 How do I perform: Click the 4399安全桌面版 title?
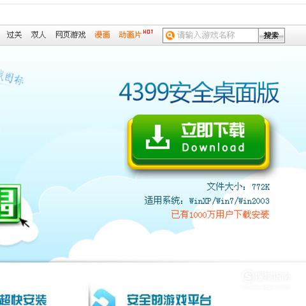[x=199, y=92]
